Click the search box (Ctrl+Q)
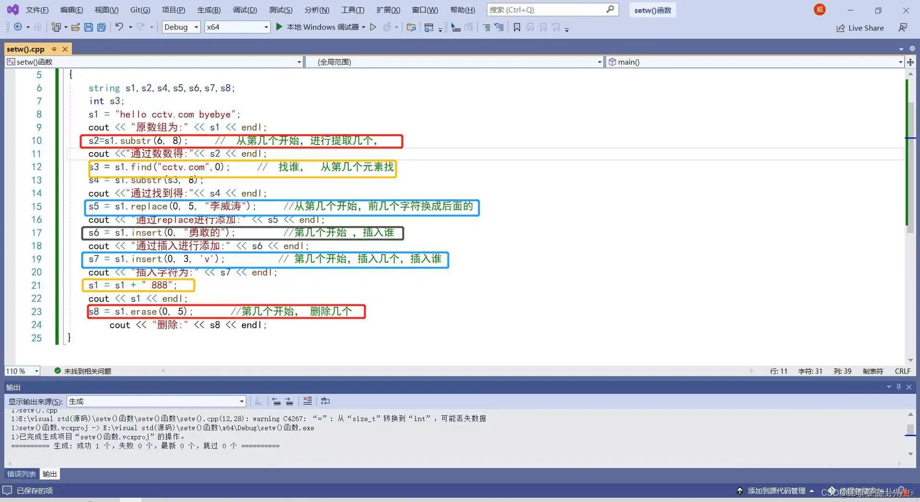The image size is (920, 502). point(552,10)
